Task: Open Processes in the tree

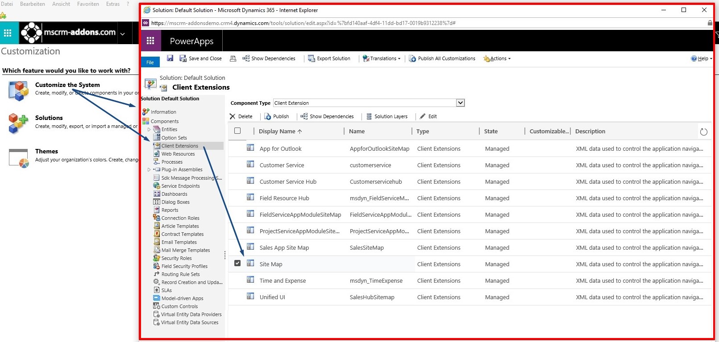Action: (172, 162)
